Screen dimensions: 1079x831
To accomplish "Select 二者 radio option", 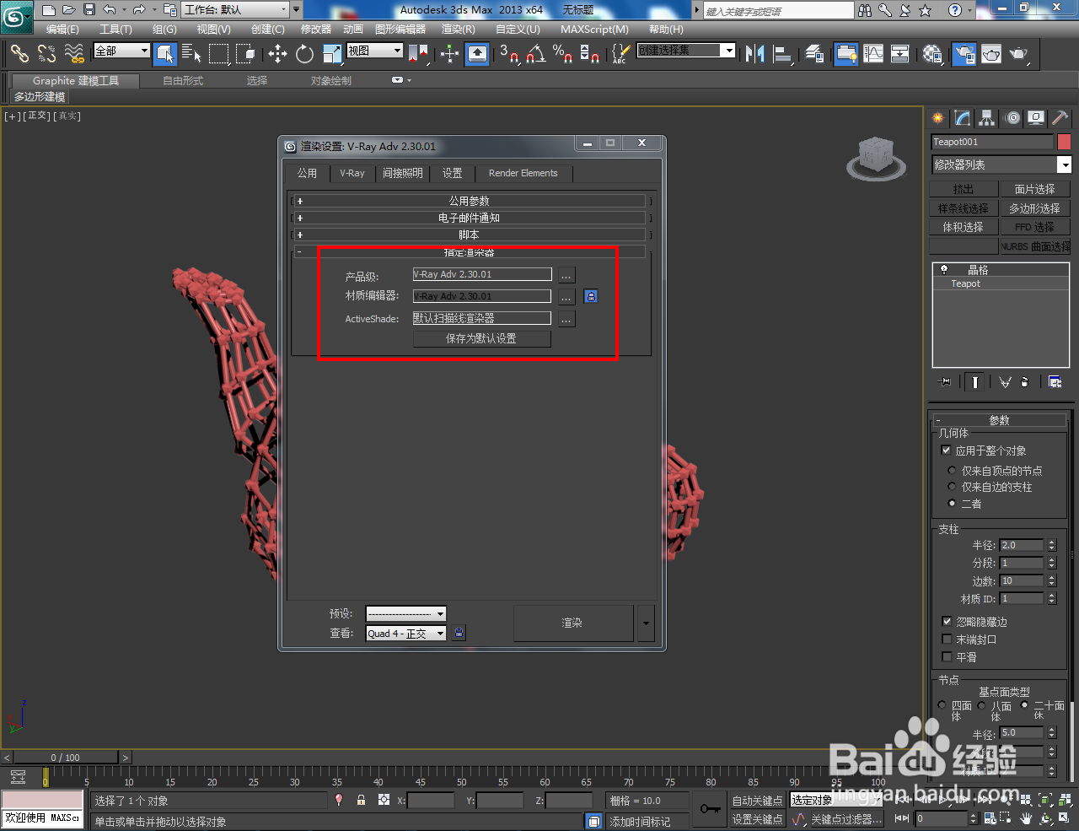I will tap(953, 504).
